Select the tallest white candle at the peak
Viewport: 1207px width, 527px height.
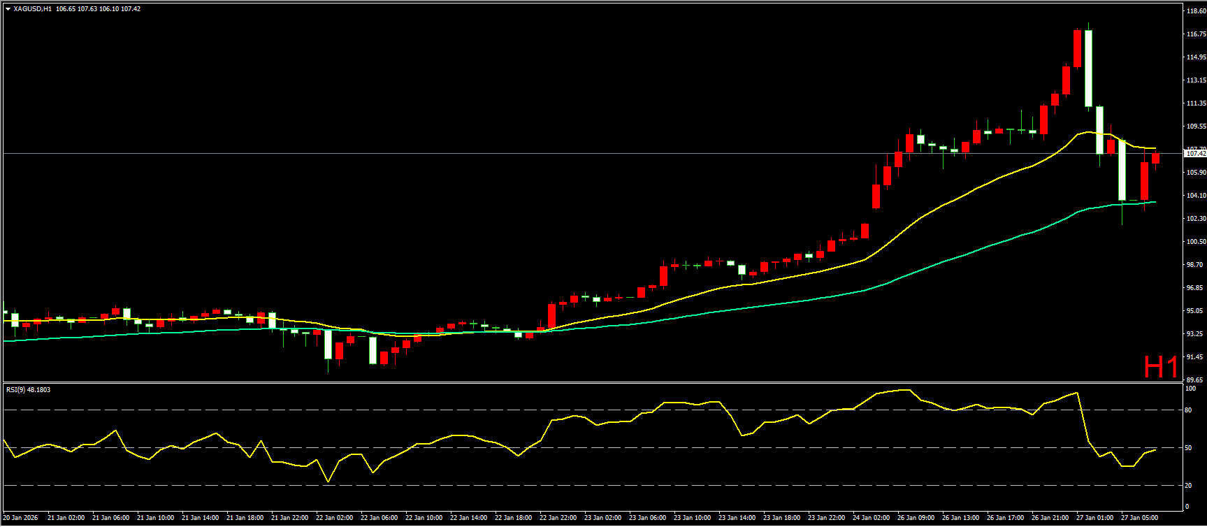[x=1088, y=68]
